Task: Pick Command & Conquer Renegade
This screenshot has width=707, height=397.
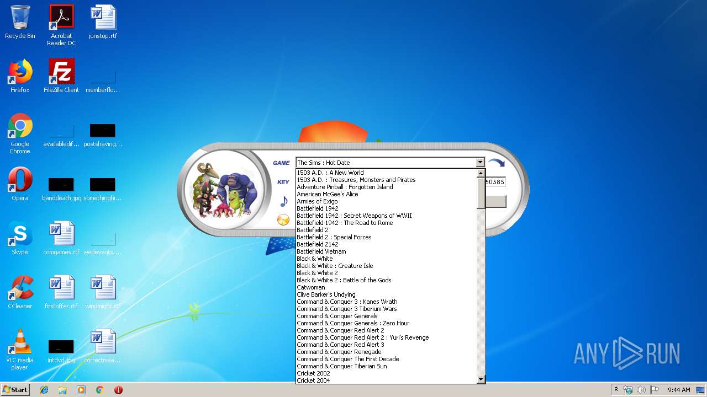Action: click(x=386, y=352)
